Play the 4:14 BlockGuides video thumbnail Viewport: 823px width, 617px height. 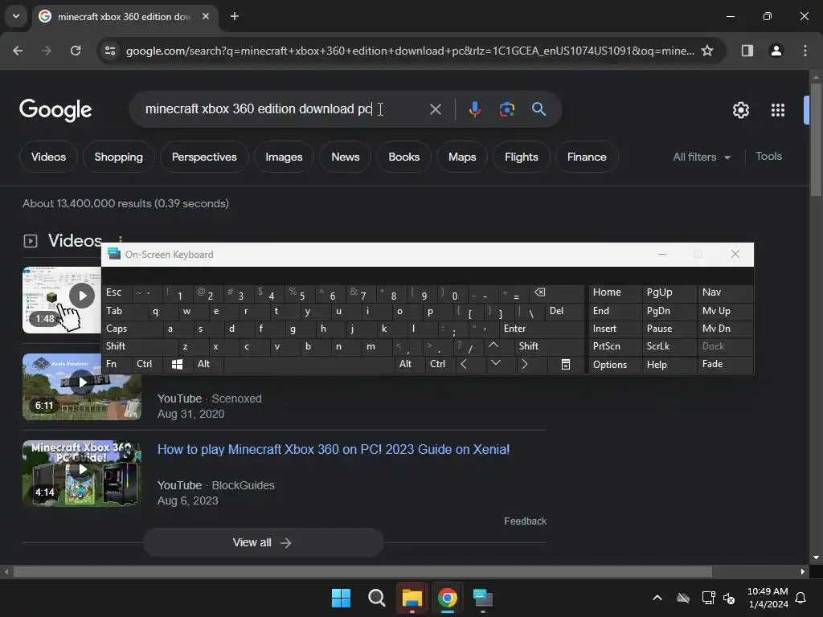pyautogui.click(x=82, y=473)
